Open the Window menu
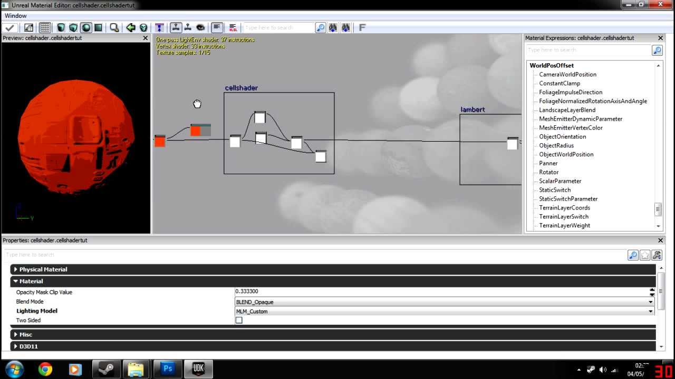This screenshot has width=675, height=379. coord(16,16)
